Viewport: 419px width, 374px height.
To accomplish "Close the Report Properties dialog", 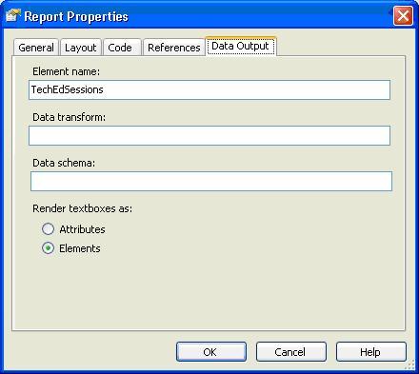I will [403, 15].
